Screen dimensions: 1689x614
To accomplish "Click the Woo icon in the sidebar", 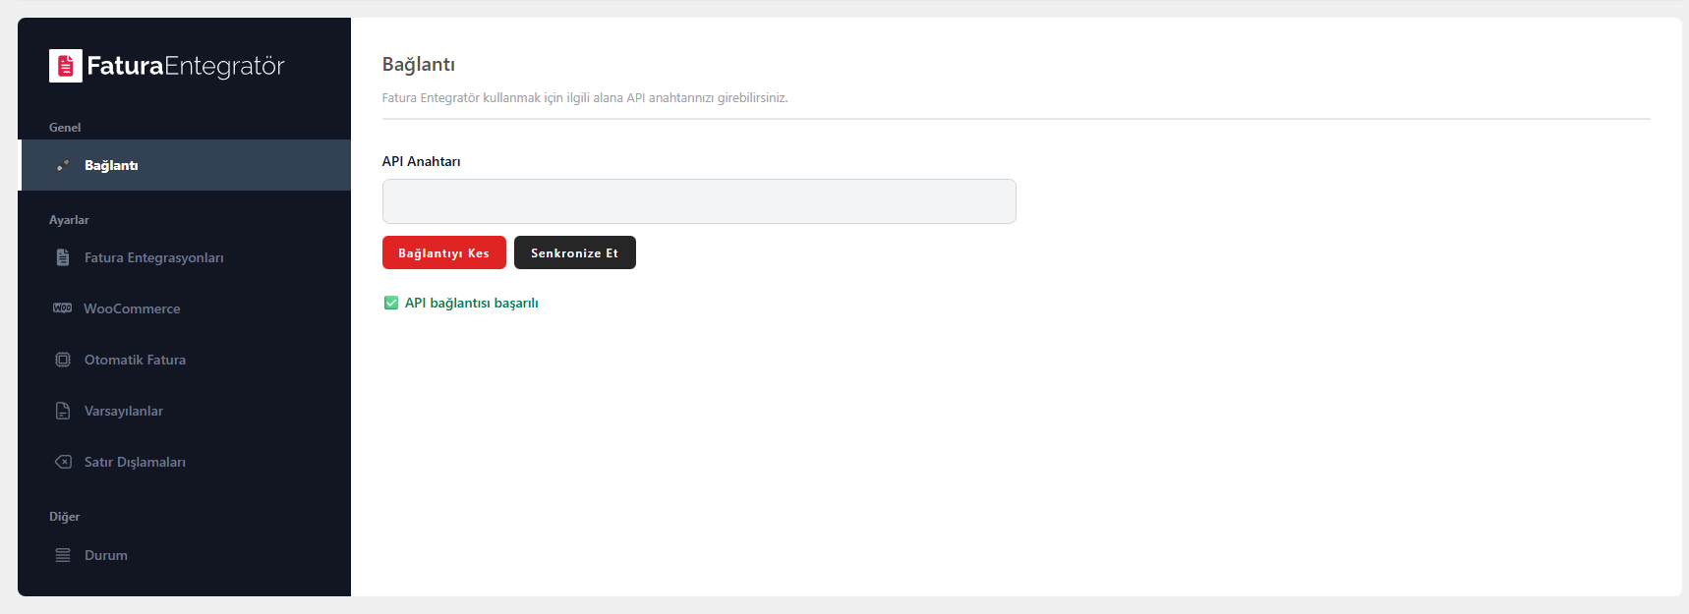I will click(63, 308).
